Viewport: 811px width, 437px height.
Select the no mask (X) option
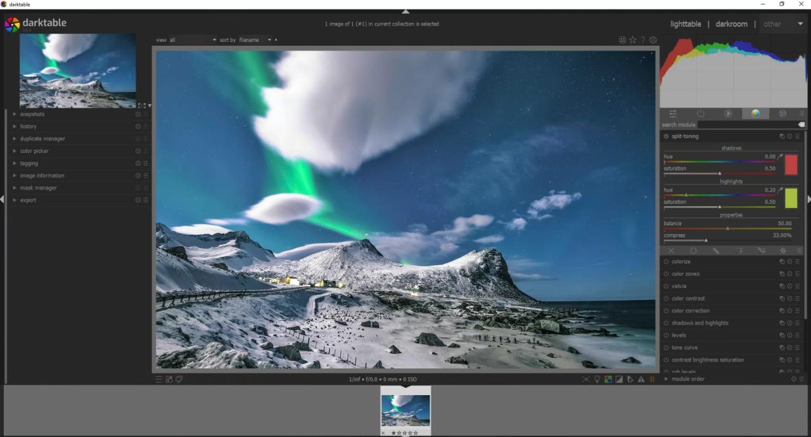point(671,251)
